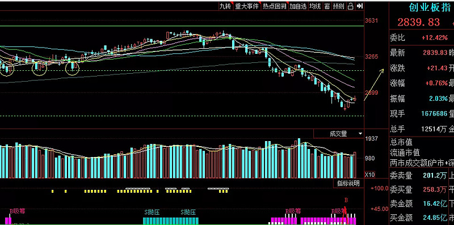
Task: Click the yellow upward trend arrow
Action: pos(374,84)
